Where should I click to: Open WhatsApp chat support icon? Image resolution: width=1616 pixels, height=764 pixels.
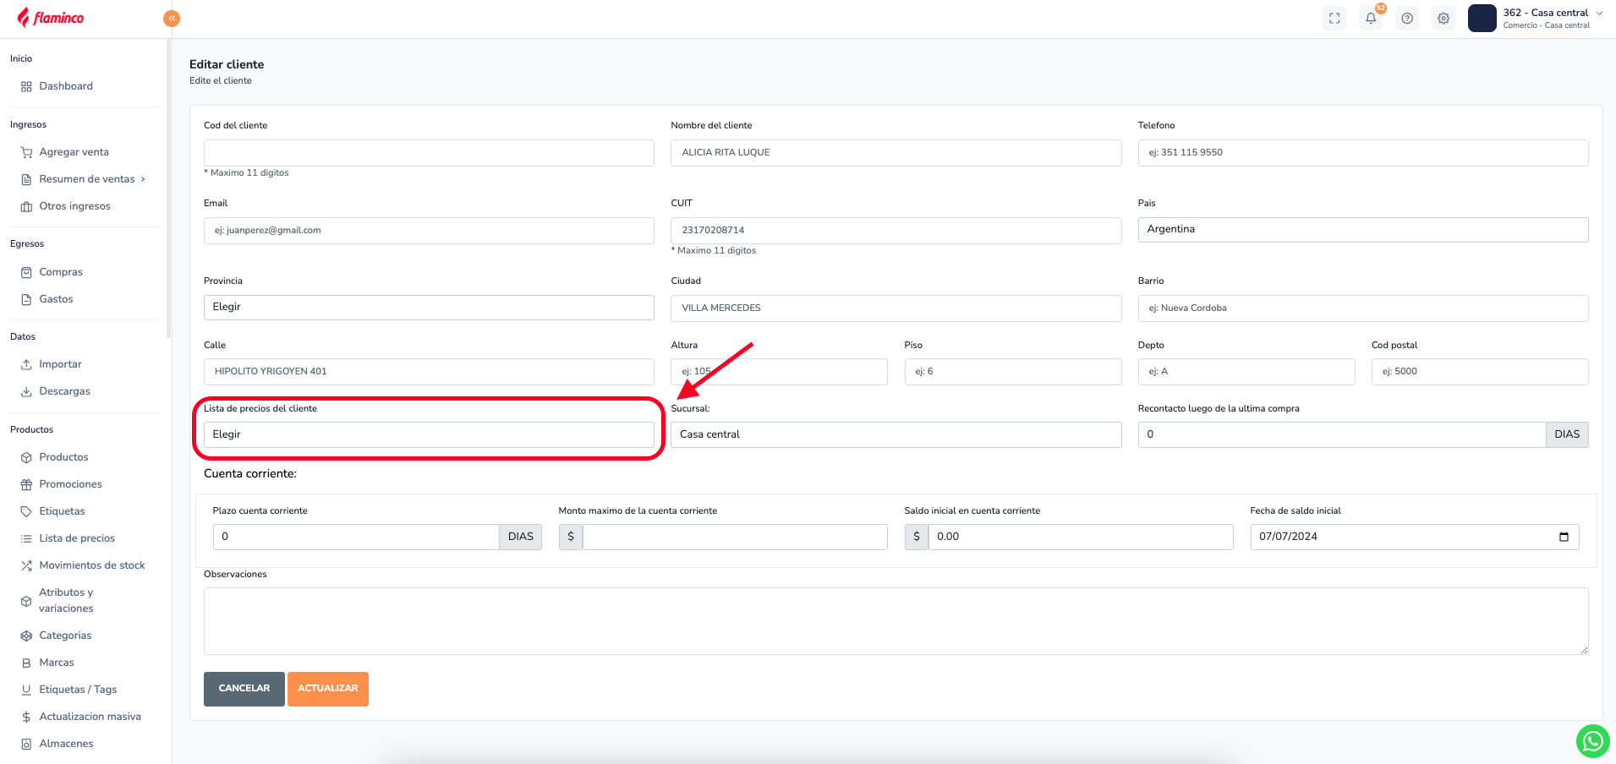1592,741
